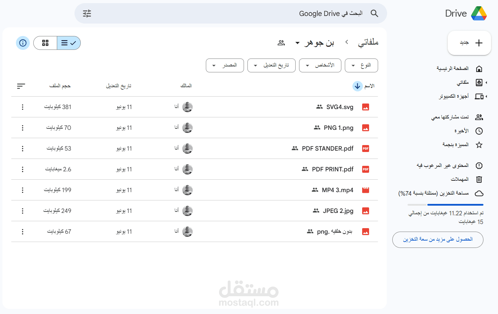Click the image file icon for SVG4.svg

[x=366, y=107]
